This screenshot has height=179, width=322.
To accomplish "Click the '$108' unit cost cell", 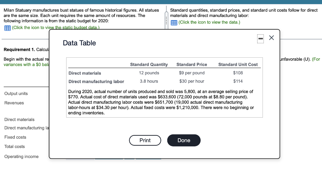I will pyautogui.click(x=238, y=73).
